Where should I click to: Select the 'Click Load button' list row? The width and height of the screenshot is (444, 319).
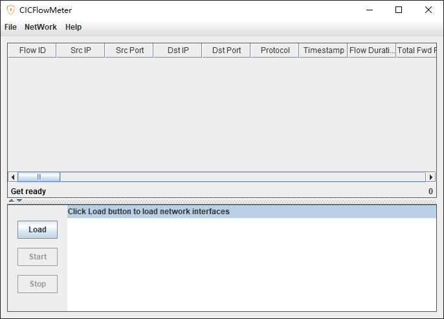click(252, 212)
